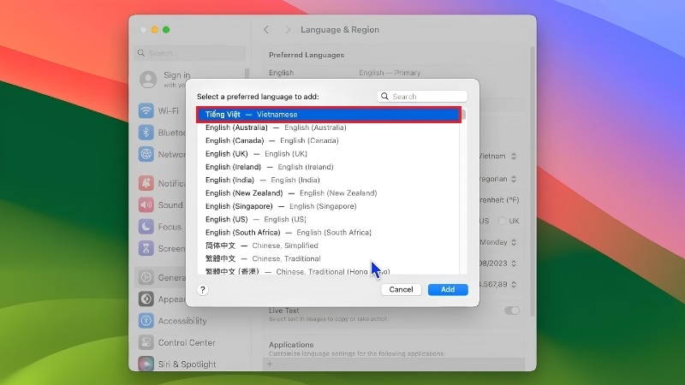This screenshot has width=685, height=385.
Task: Select English (UK) language row
Action: [329, 154]
